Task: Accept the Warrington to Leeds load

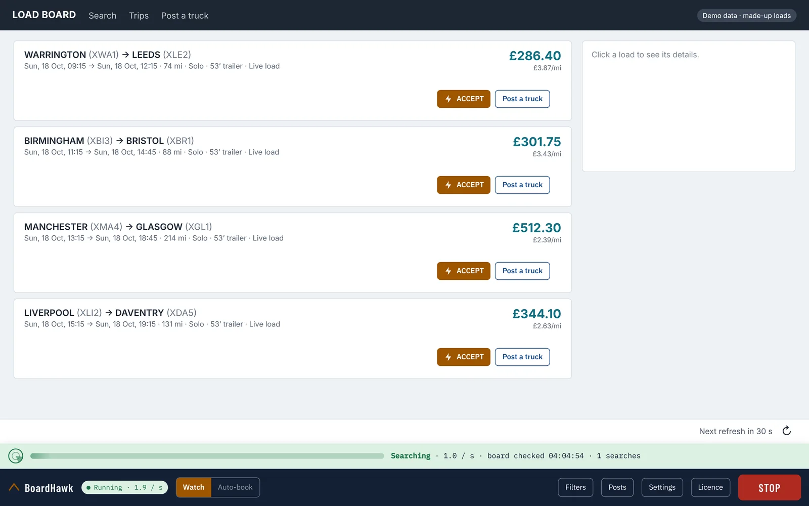Action: pos(464,99)
